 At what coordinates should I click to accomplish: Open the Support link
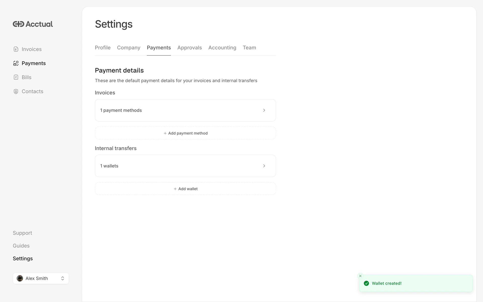click(x=22, y=233)
